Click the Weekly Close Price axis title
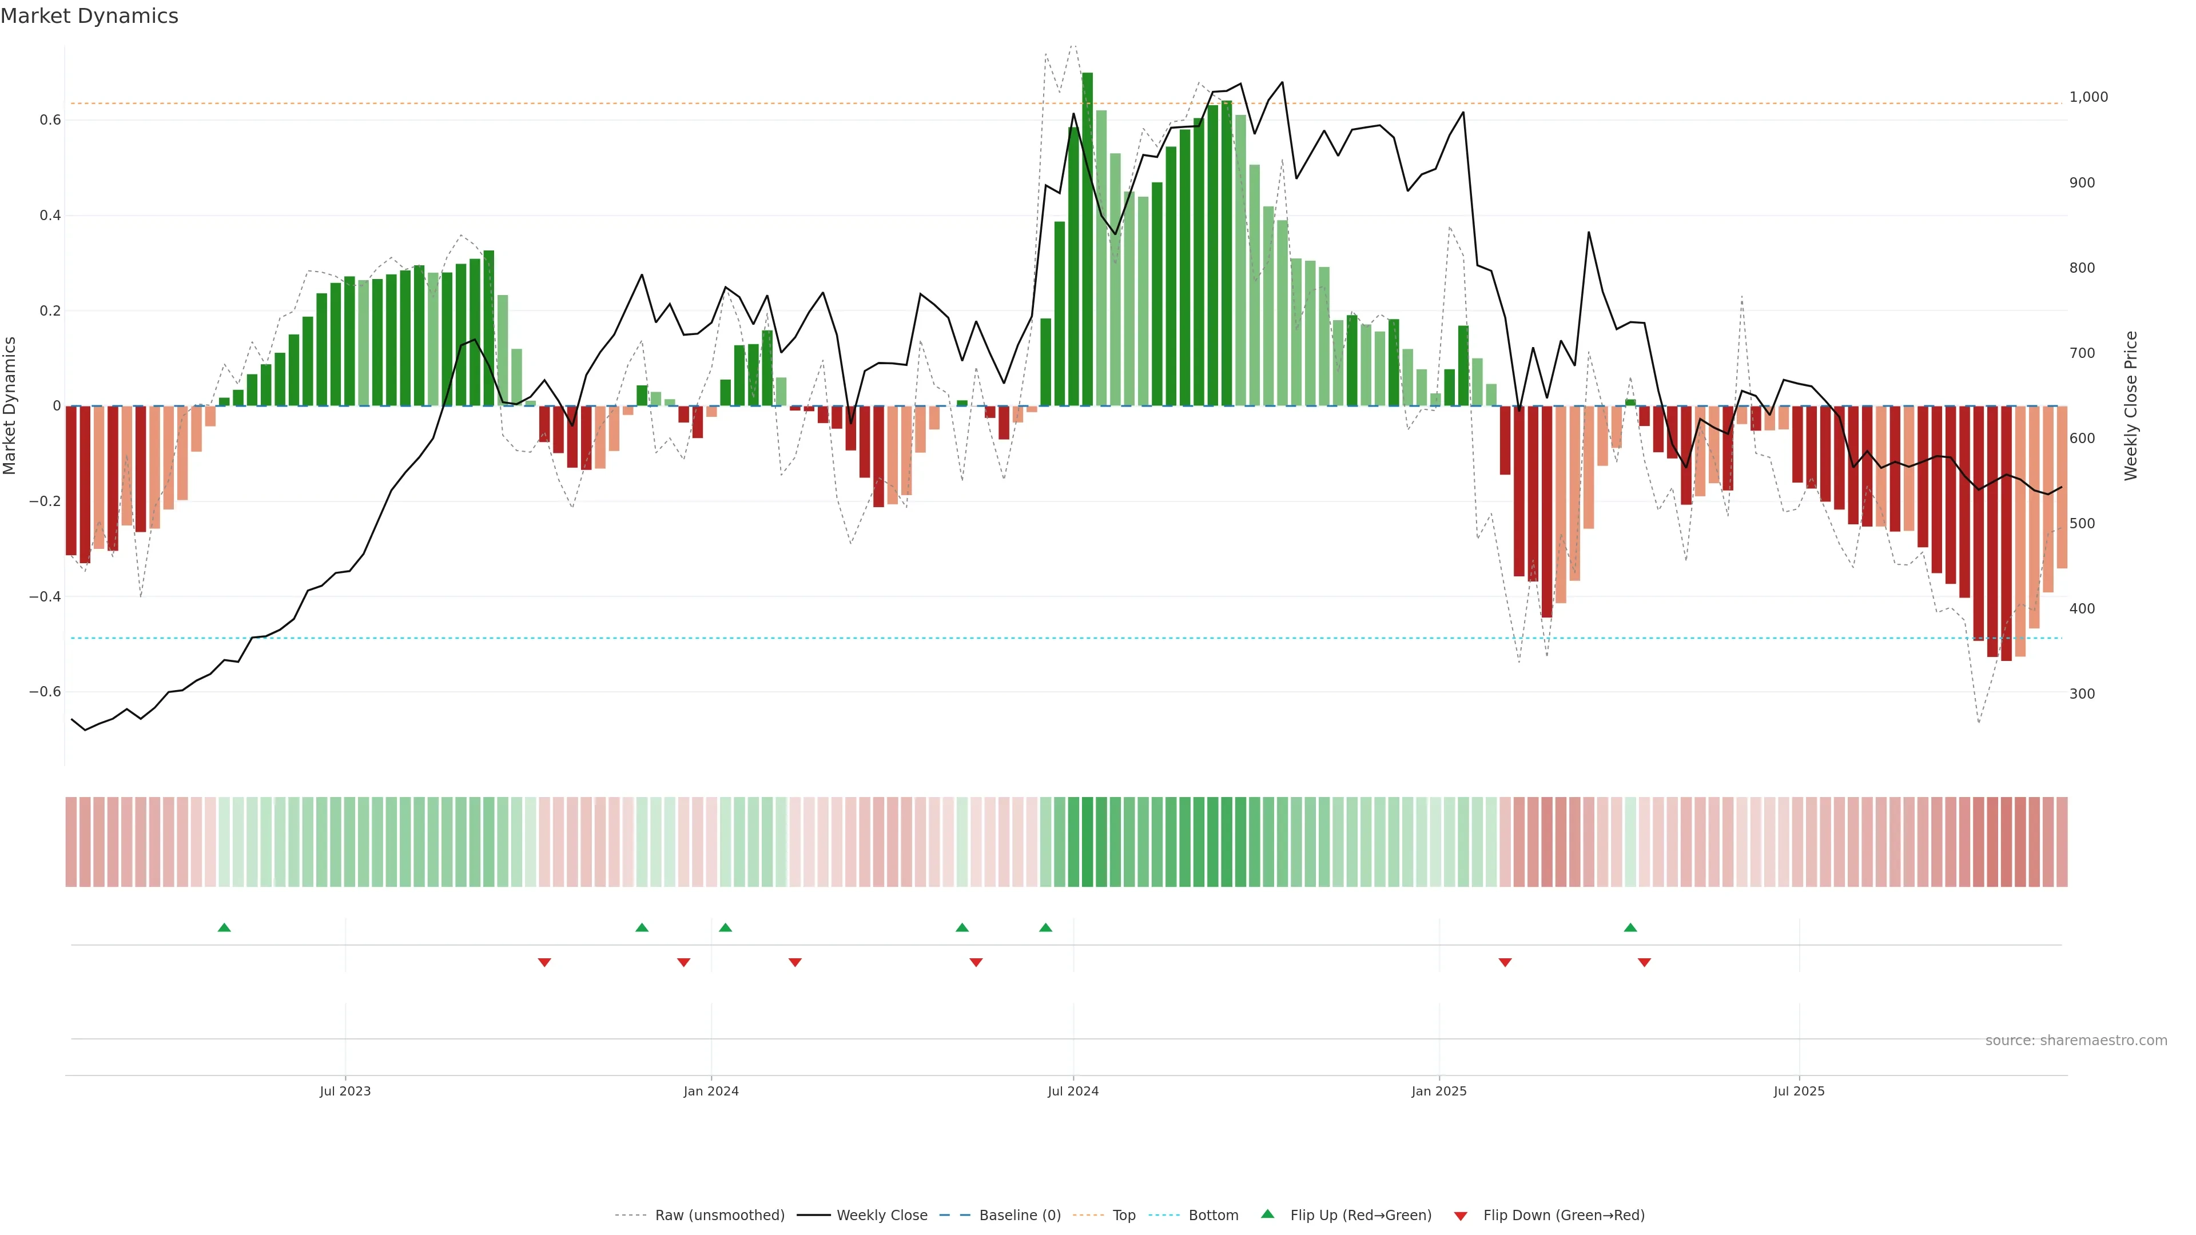This screenshot has height=1235, width=2196. pyautogui.click(x=2131, y=406)
